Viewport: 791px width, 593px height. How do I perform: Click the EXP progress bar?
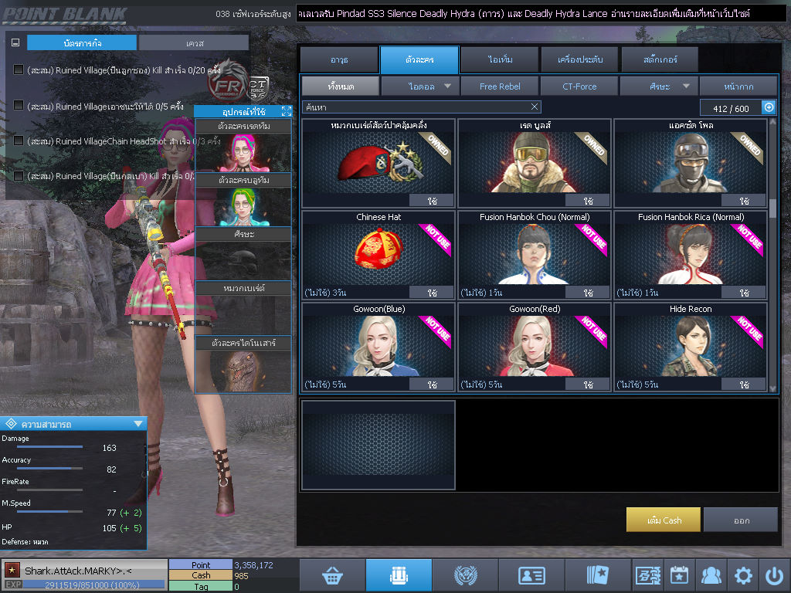tap(93, 585)
